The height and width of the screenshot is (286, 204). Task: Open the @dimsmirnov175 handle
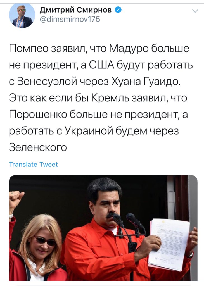[x=70, y=19]
